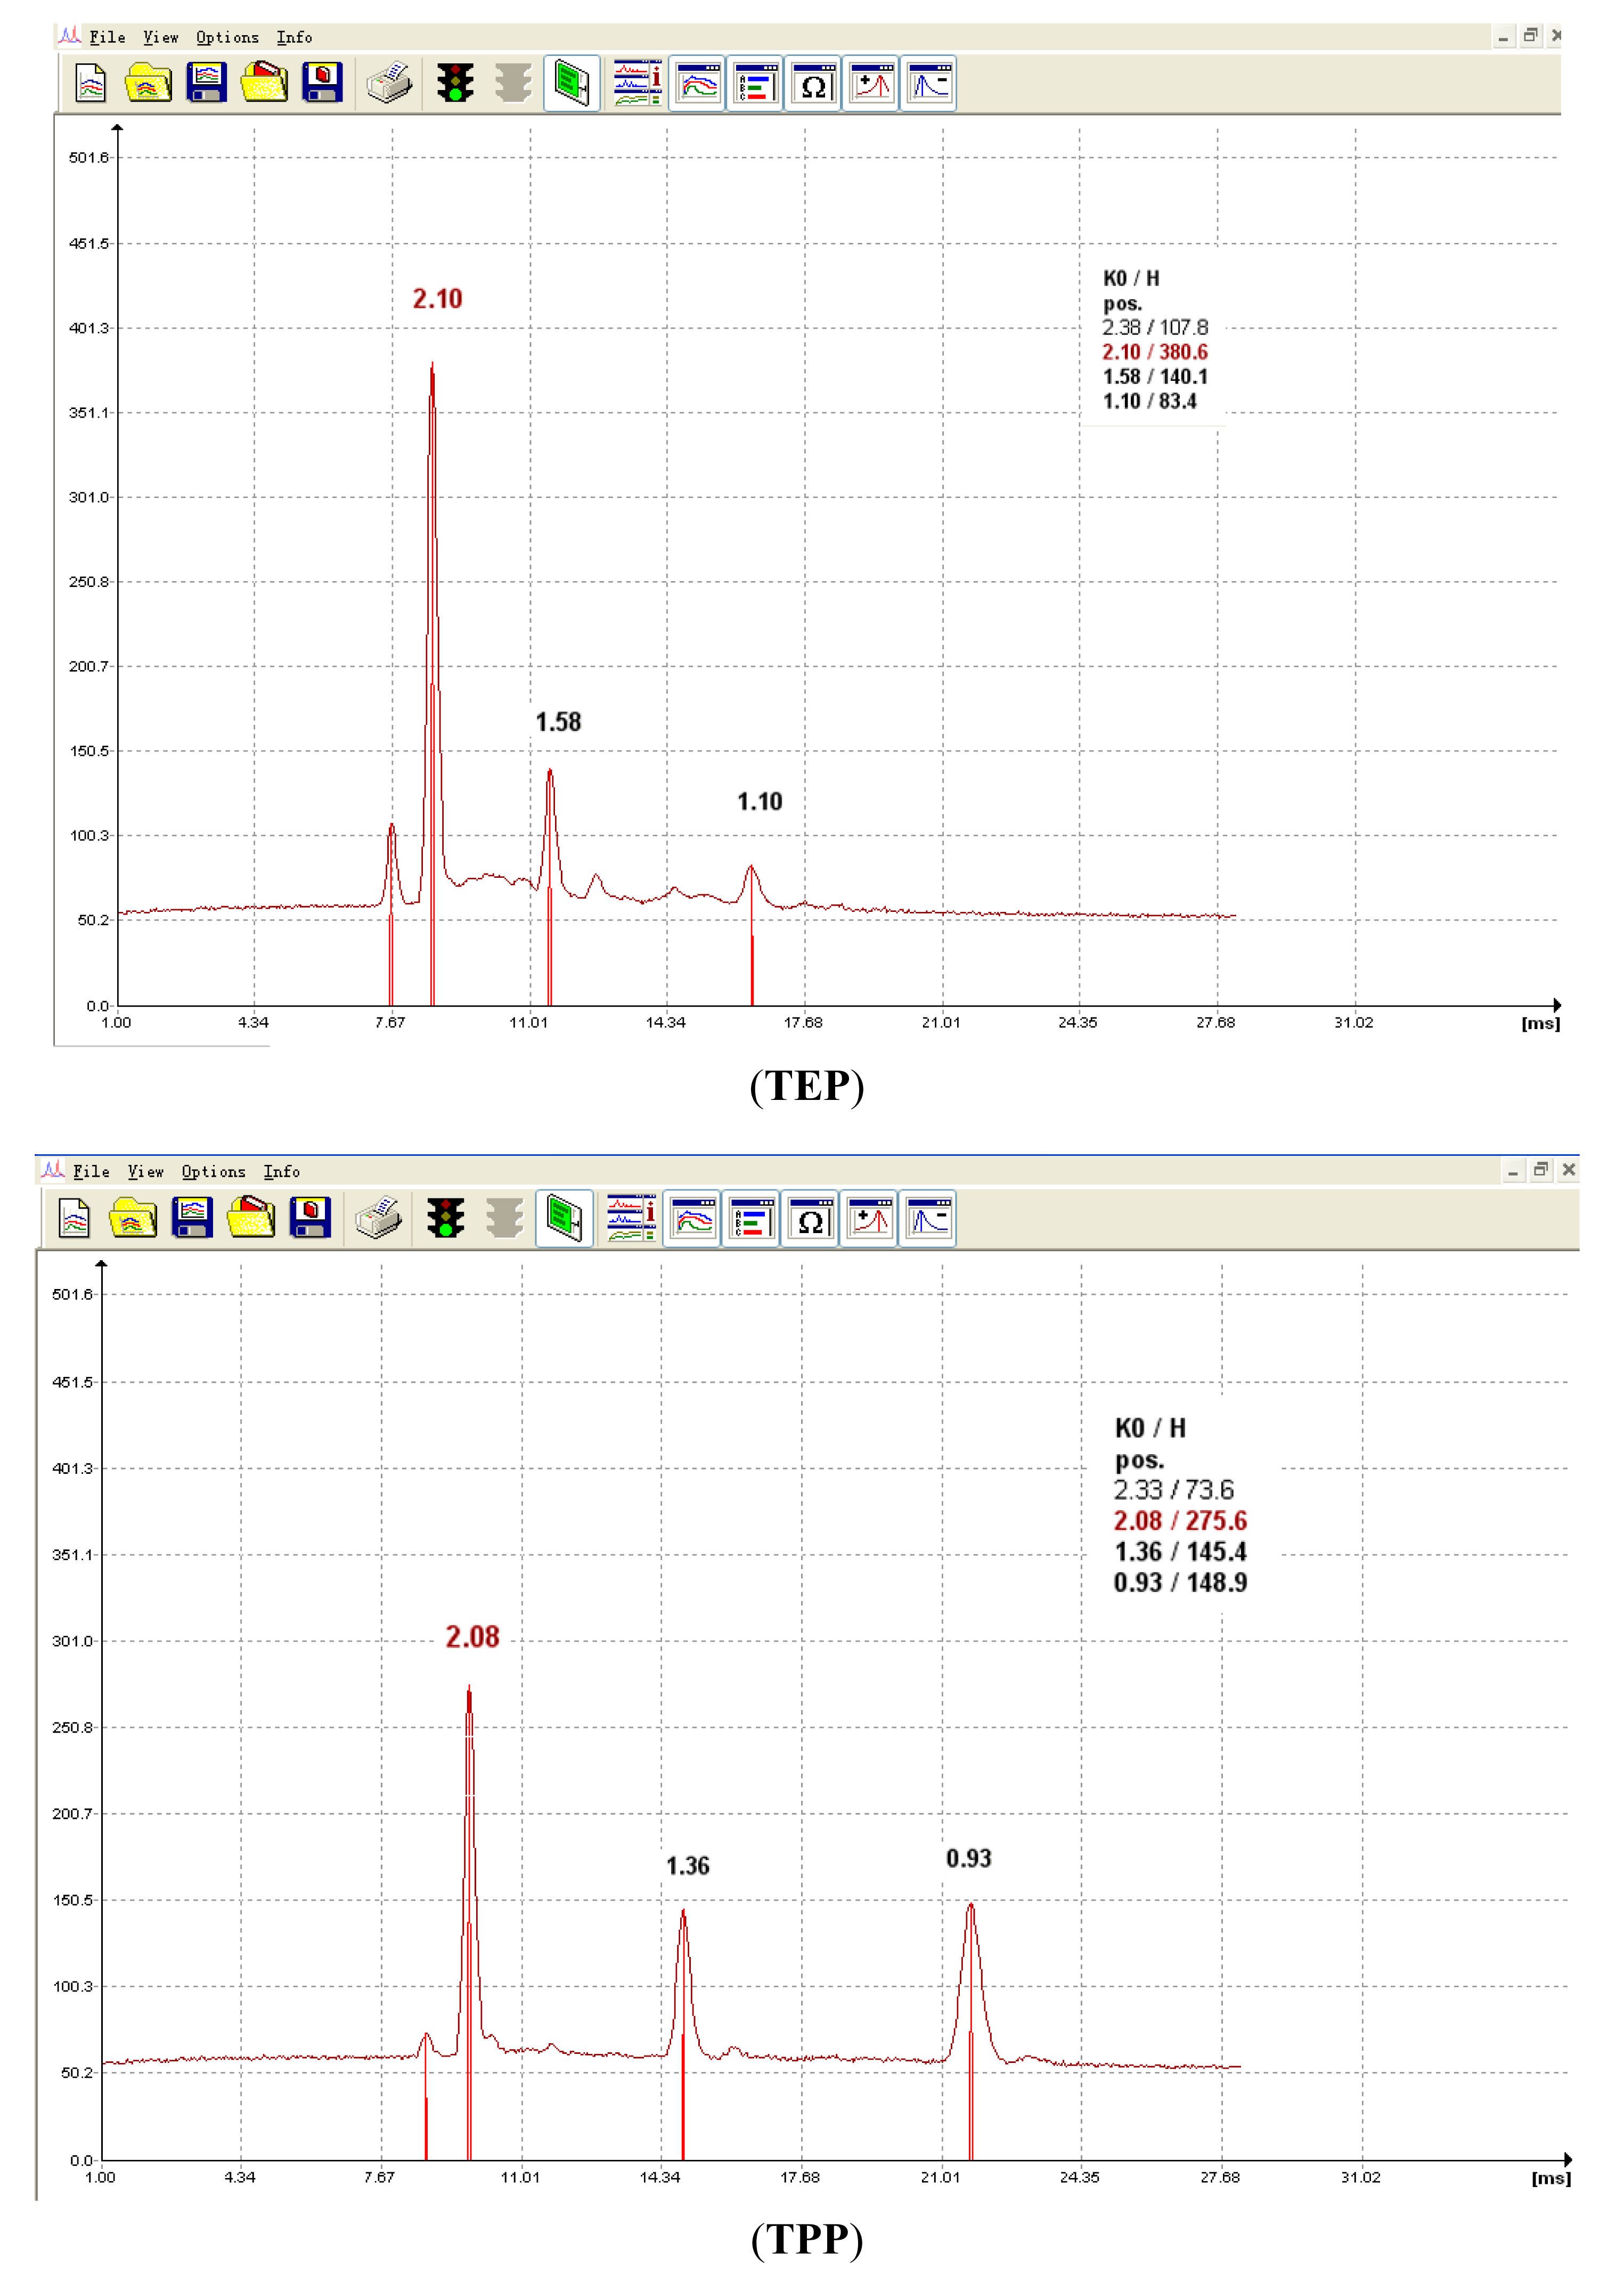Click Omega symbol icon in top toolbar

pos(813,84)
